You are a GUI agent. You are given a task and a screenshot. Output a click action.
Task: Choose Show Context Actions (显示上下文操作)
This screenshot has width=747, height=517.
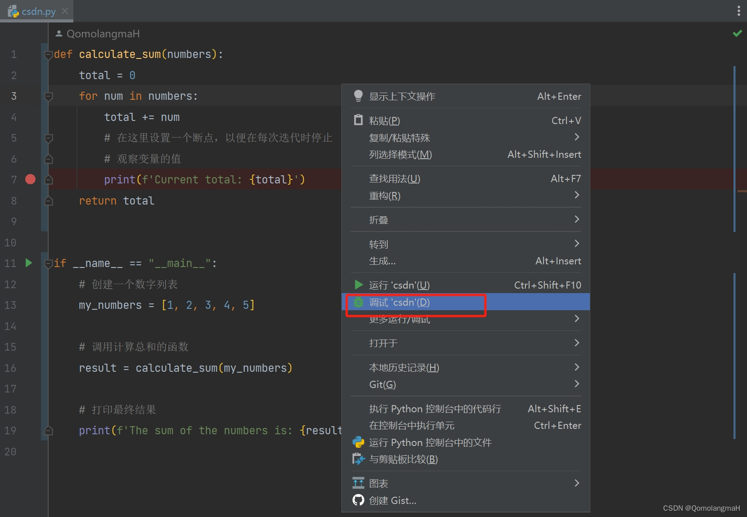coord(466,96)
